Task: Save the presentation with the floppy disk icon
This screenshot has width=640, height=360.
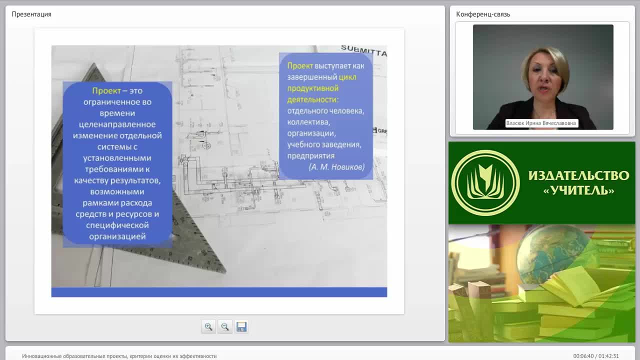Action: (x=241, y=326)
